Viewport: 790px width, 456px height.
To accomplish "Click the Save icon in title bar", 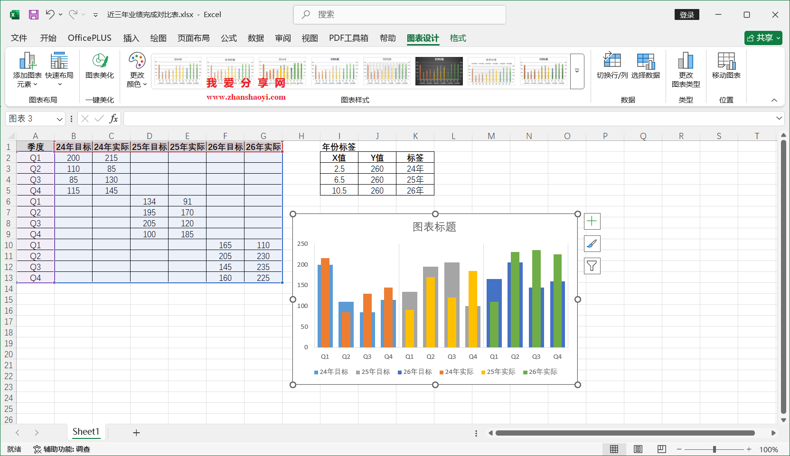I will coord(34,15).
